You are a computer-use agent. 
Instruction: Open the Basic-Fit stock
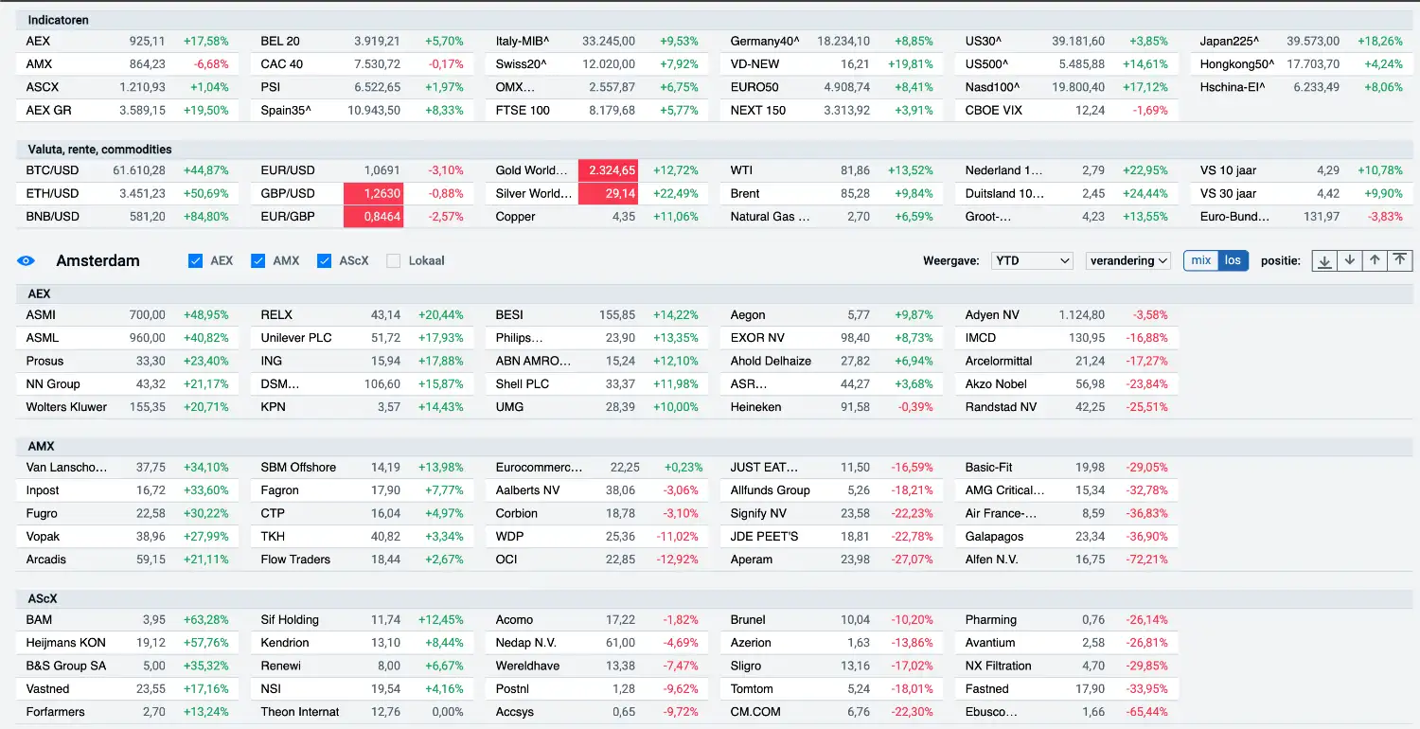pyautogui.click(x=989, y=468)
